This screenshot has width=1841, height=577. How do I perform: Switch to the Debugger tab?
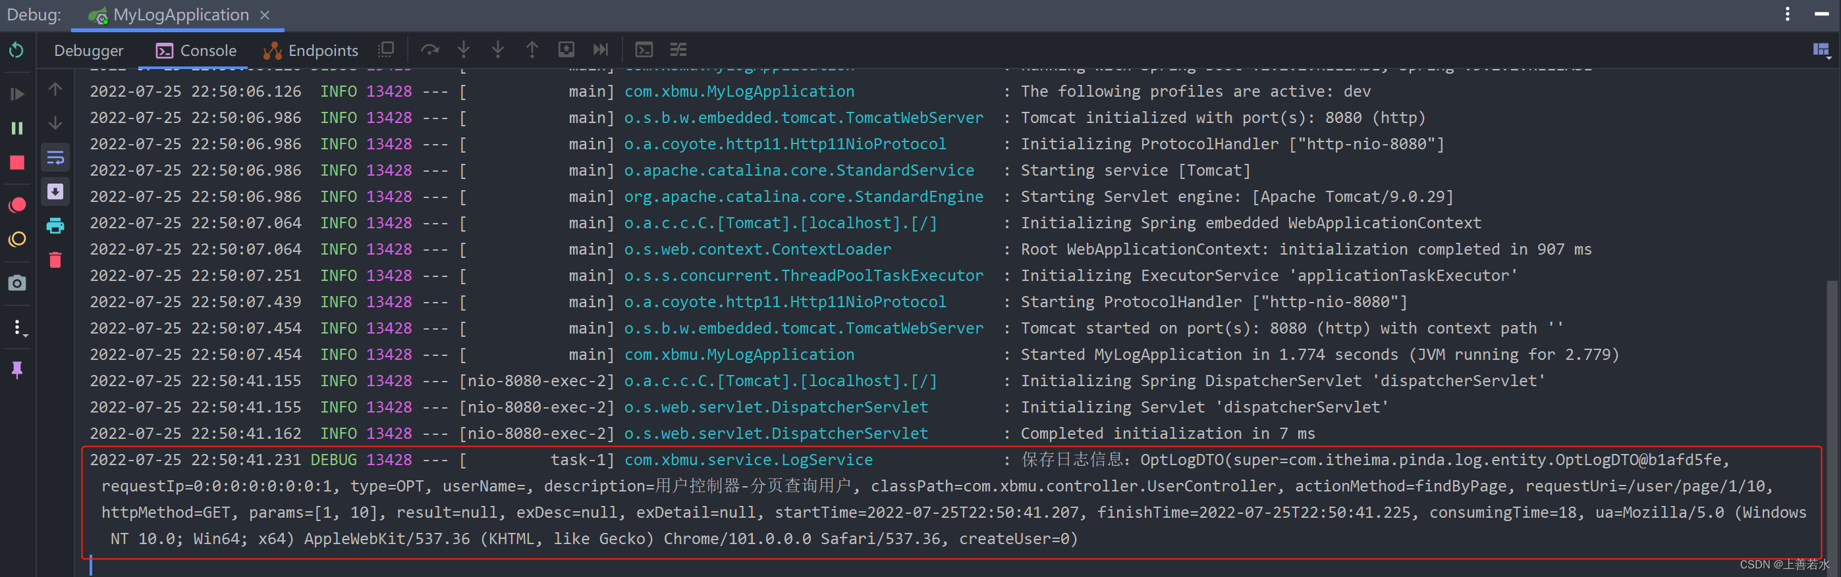[x=89, y=50]
